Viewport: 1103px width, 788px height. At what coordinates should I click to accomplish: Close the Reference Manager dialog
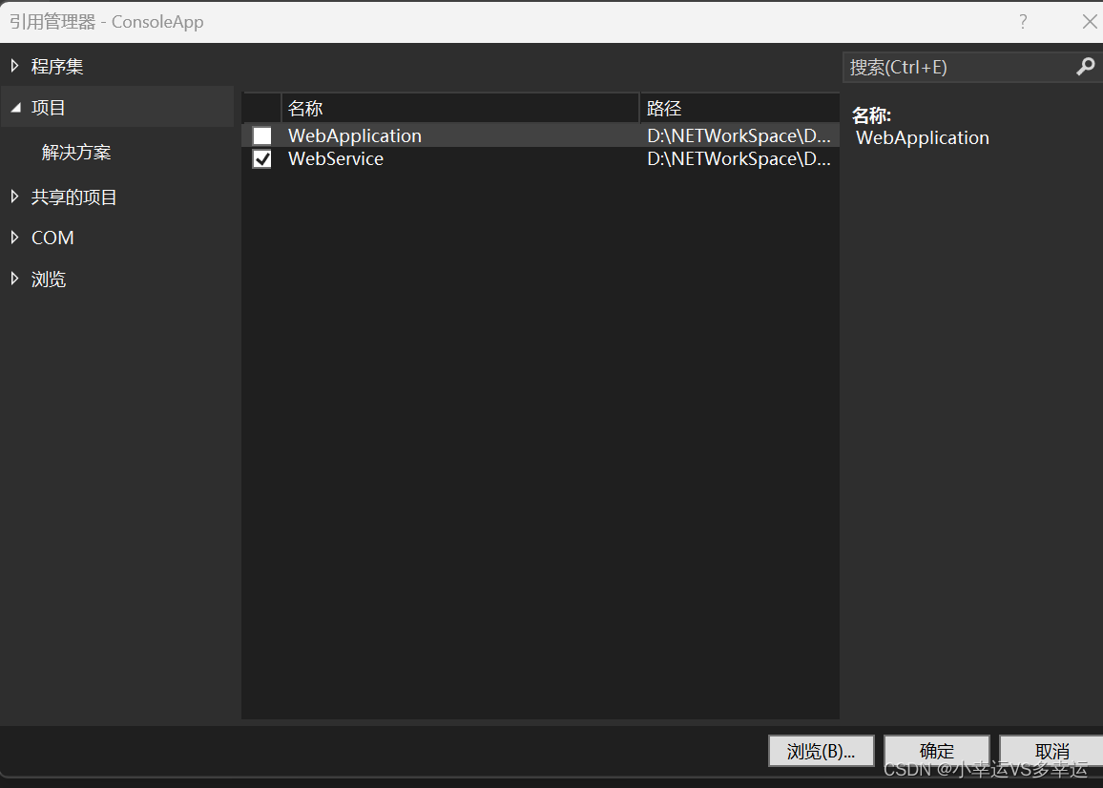click(x=1089, y=22)
